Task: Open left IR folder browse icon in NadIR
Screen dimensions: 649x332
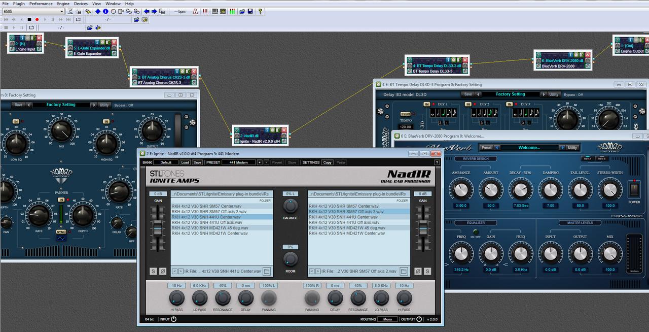Action: pyautogui.click(x=267, y=271)
